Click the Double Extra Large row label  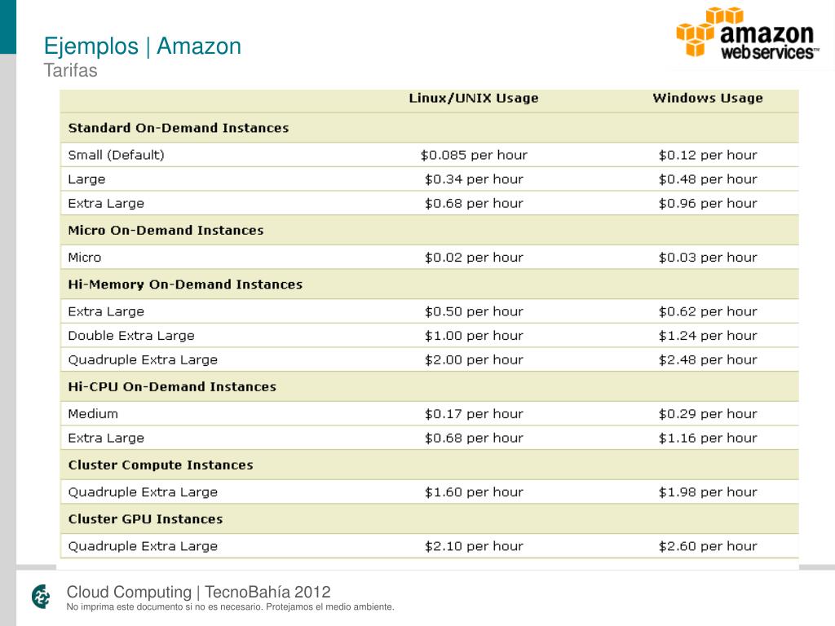(x=131, y=336)
